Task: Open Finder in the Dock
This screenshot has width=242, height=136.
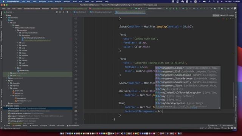Action: [x=61, y=133]
